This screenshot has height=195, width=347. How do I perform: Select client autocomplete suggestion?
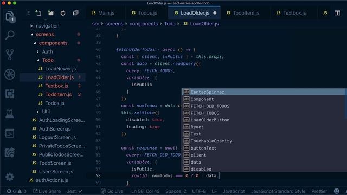(263, 155)
